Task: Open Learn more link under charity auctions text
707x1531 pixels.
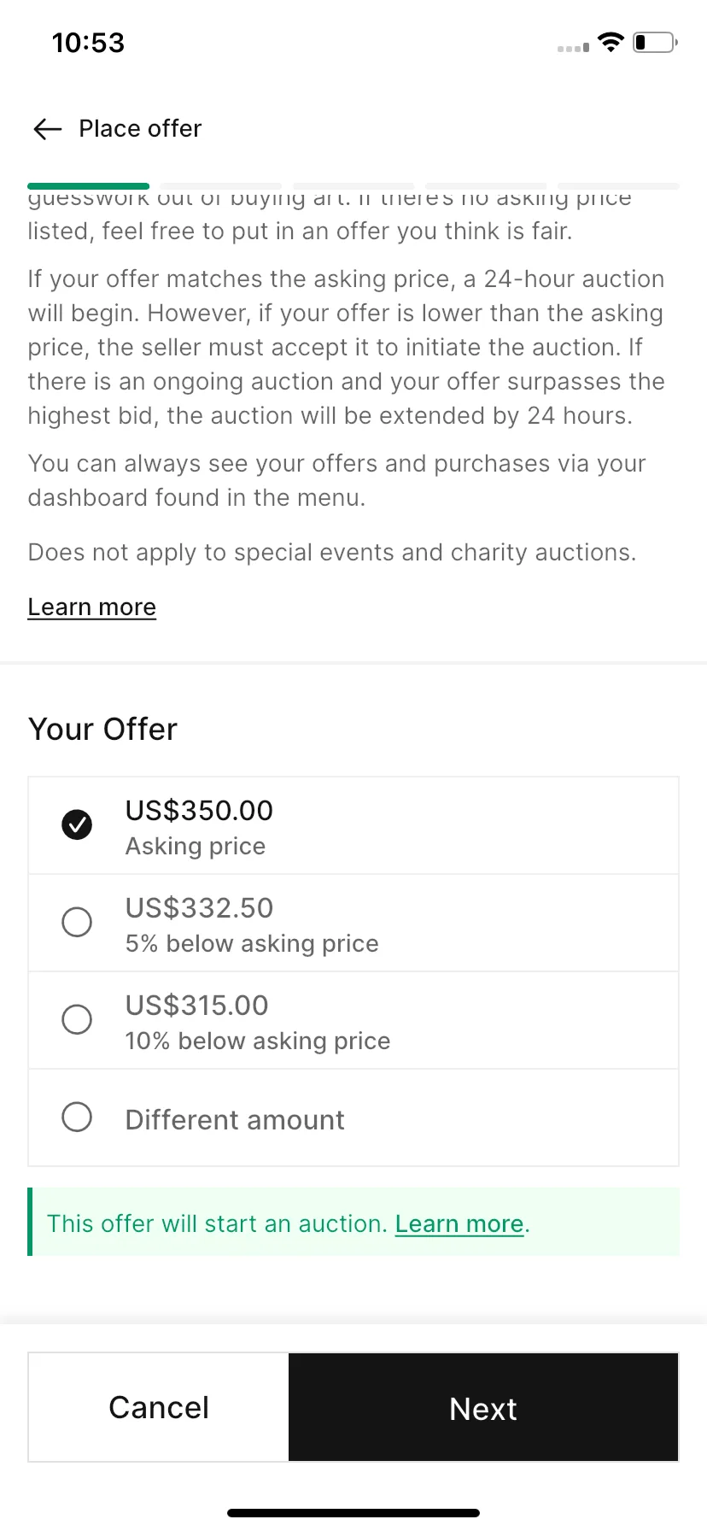Action: click(x=92, y=607)
